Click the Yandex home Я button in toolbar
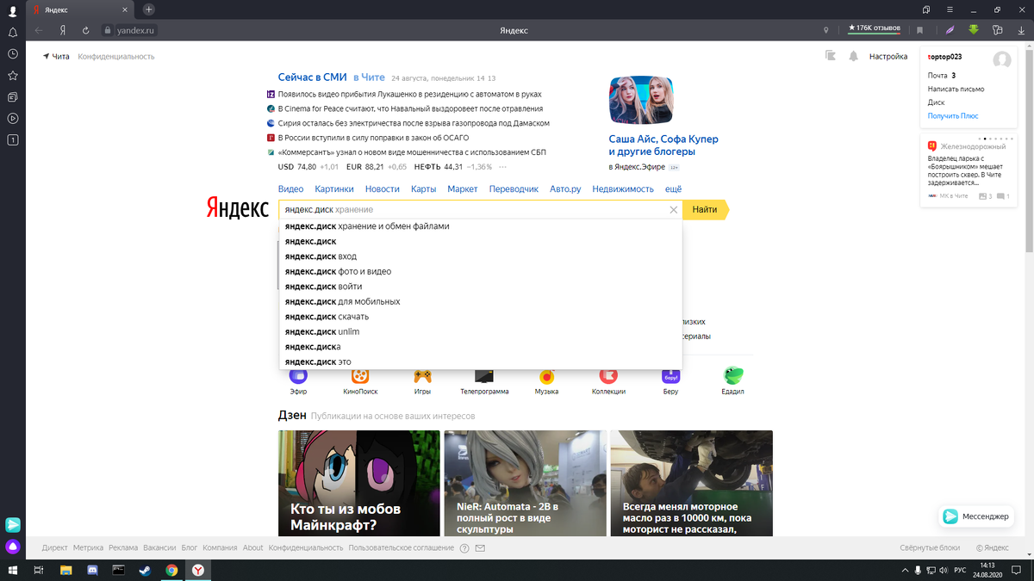The width and height of the screenshot is (1034, 581). click(x=63, y=30)
